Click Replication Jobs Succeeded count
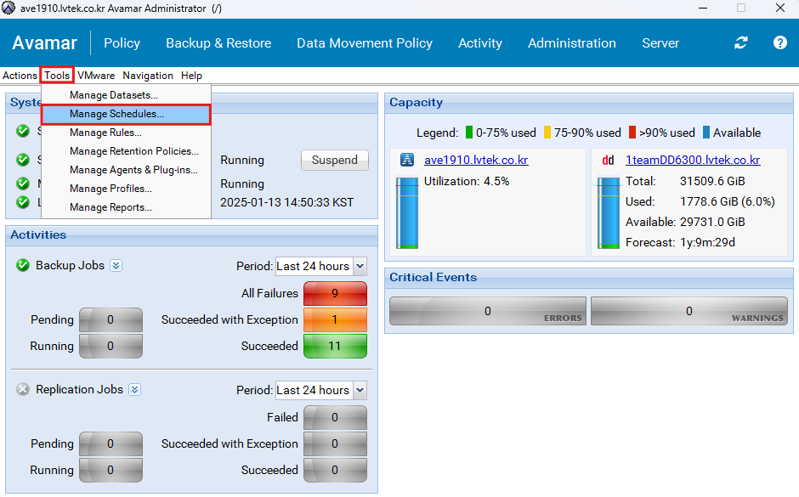The width and height of the screenshot is (799, 497). (335, 470)
